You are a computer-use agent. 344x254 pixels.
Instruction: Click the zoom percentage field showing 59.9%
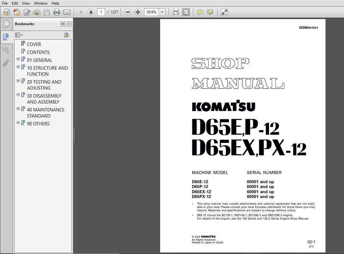point(152,12)
